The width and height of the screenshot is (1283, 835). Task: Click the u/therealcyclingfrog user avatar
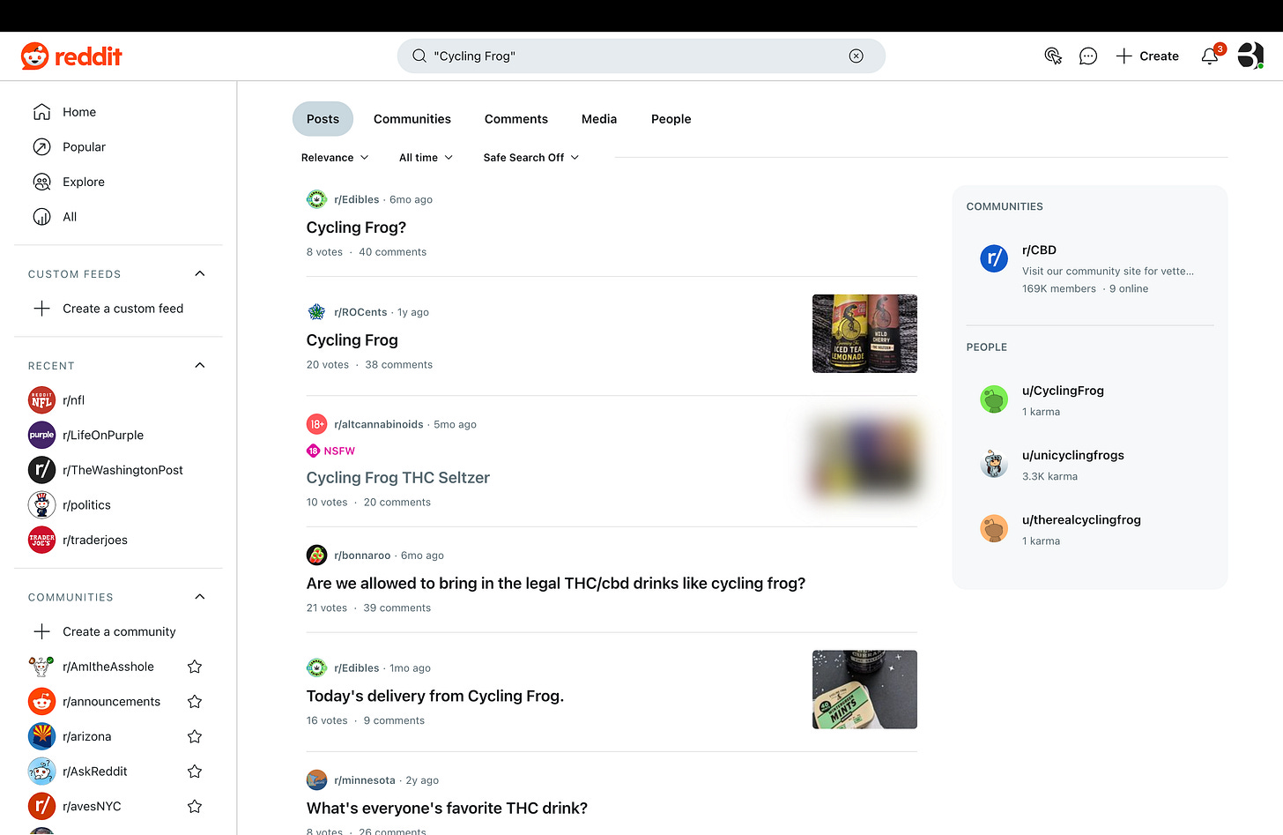(994, 529)
